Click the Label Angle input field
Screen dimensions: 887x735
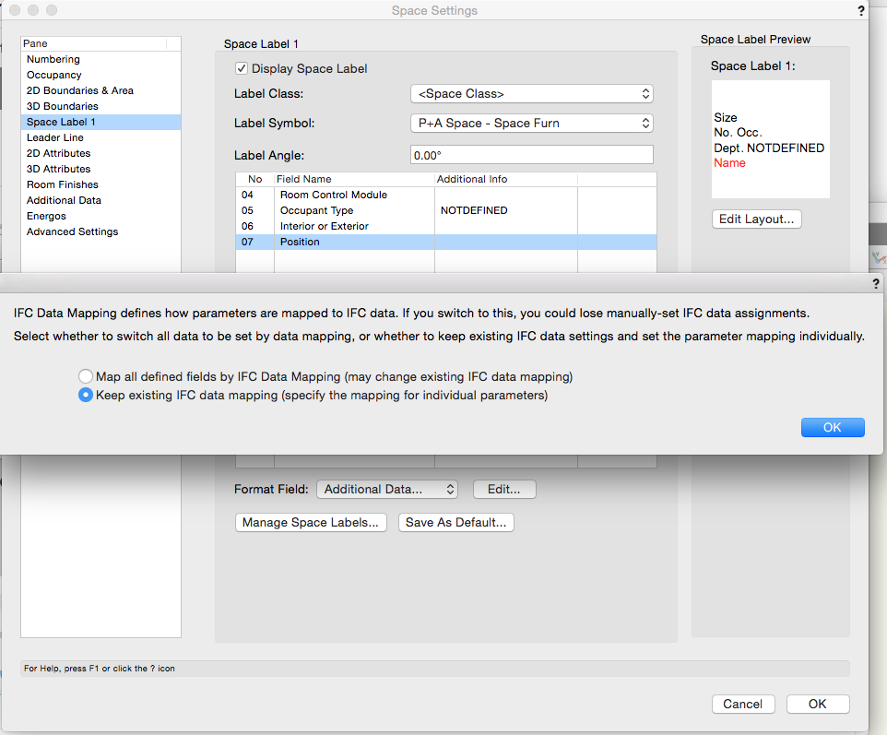pos(531,155)
